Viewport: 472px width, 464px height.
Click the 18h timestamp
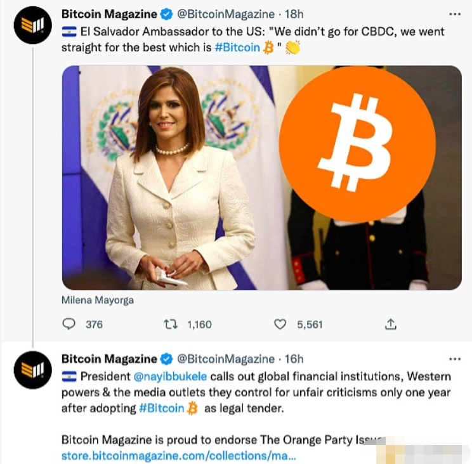pos(294,14)
